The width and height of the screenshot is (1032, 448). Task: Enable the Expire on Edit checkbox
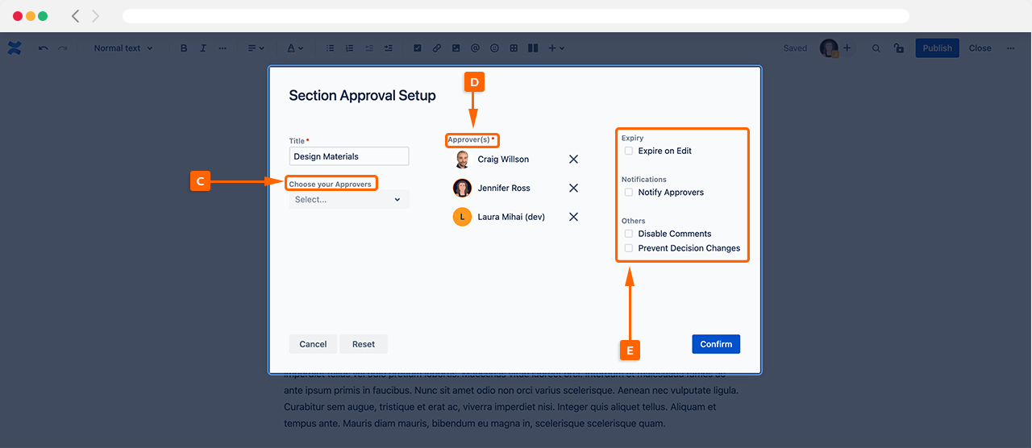coord(629,151)
